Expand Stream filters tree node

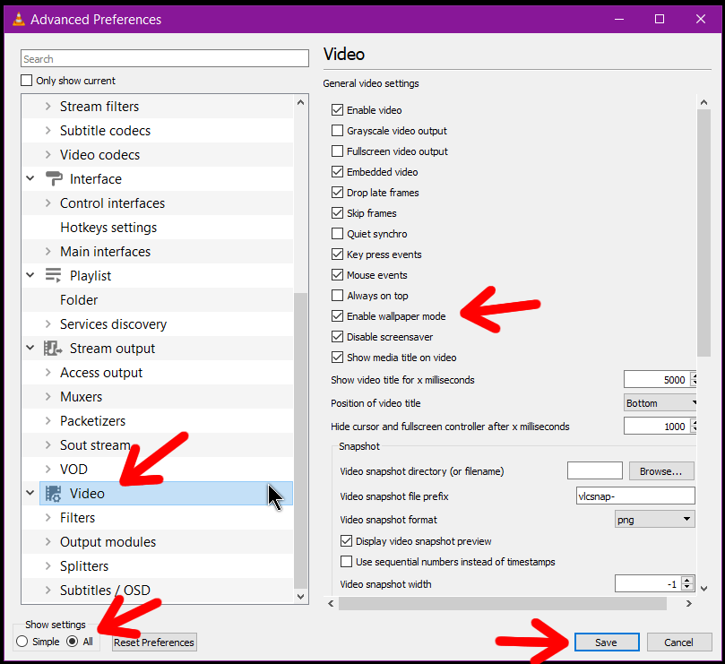pyautogui.click(x=47, y=107)
